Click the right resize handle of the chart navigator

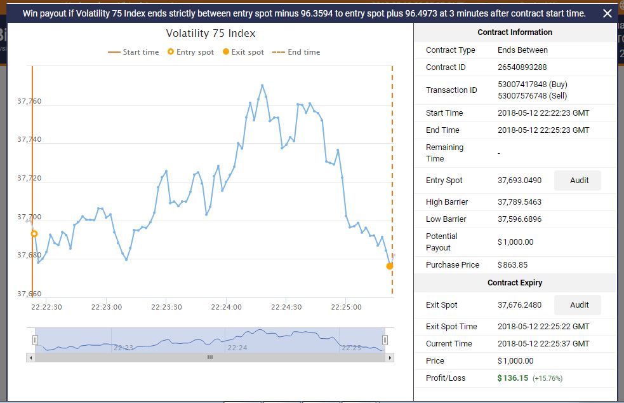click(x=385, y=339)
